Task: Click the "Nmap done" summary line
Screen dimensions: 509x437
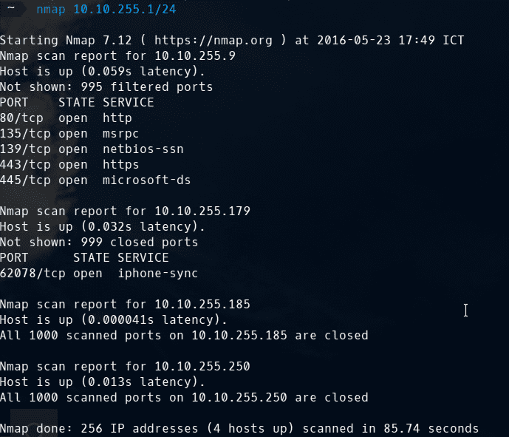Action: tap(239, 428)
